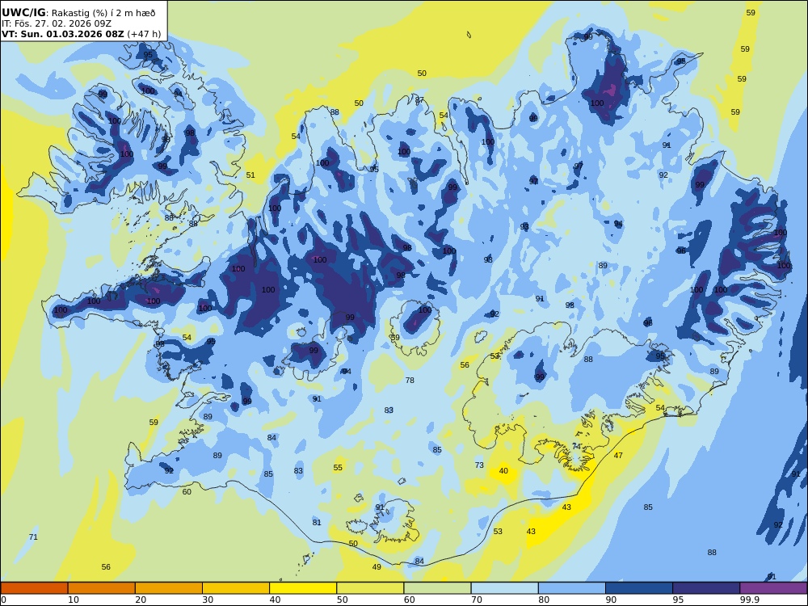Click the '99.9' legend tick label

pyautogui.click(x=749, y=600)
